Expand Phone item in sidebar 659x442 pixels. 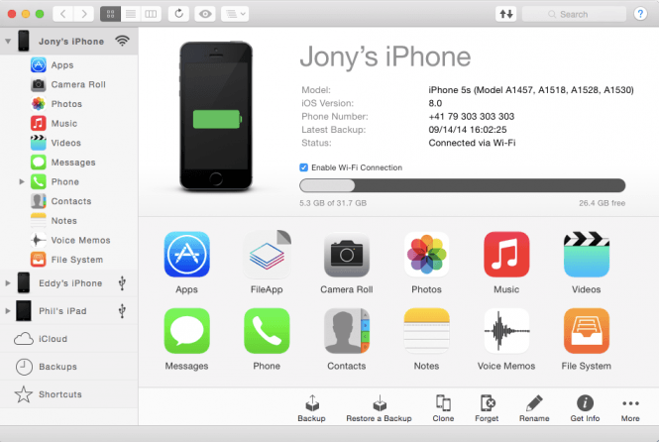[22, 182]
